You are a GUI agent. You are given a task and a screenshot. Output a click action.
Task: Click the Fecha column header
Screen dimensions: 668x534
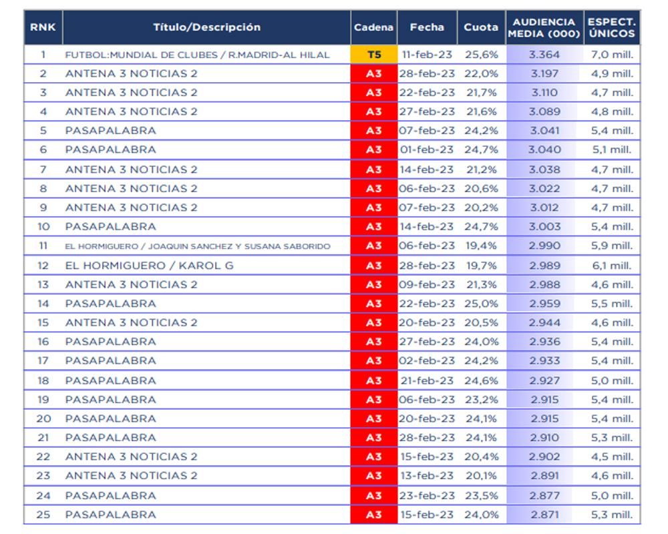(427, 27)
